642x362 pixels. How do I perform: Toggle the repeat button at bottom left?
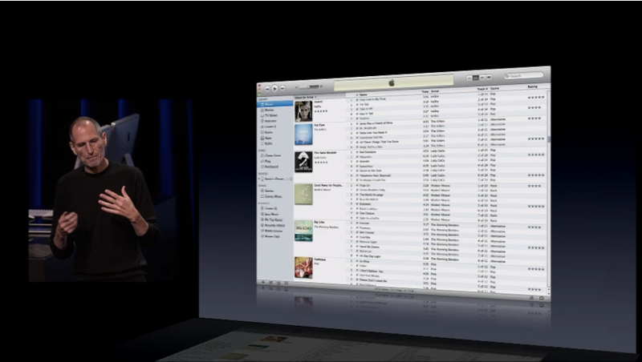[278, 284]
